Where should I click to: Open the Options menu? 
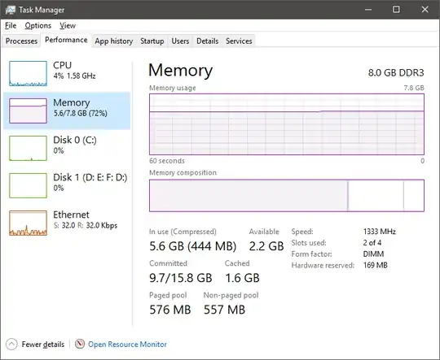(x=37, y=25)
